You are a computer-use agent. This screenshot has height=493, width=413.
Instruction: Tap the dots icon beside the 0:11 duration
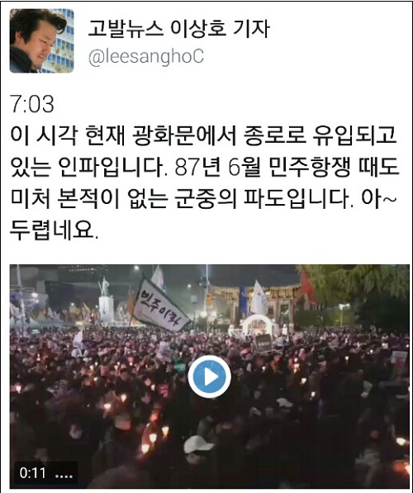(x=64, y=476)
